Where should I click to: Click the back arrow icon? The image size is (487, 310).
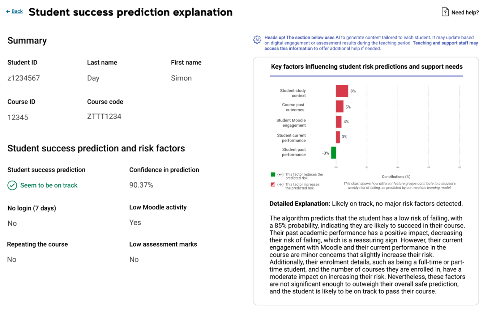tap(7, 11)
